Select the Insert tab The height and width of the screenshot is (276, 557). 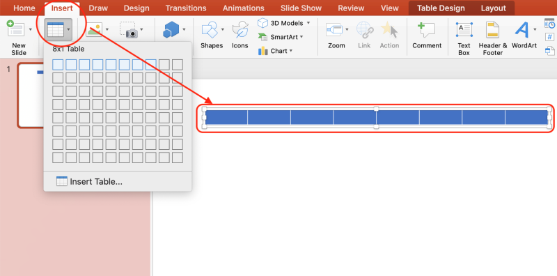[x=62, y=8]
